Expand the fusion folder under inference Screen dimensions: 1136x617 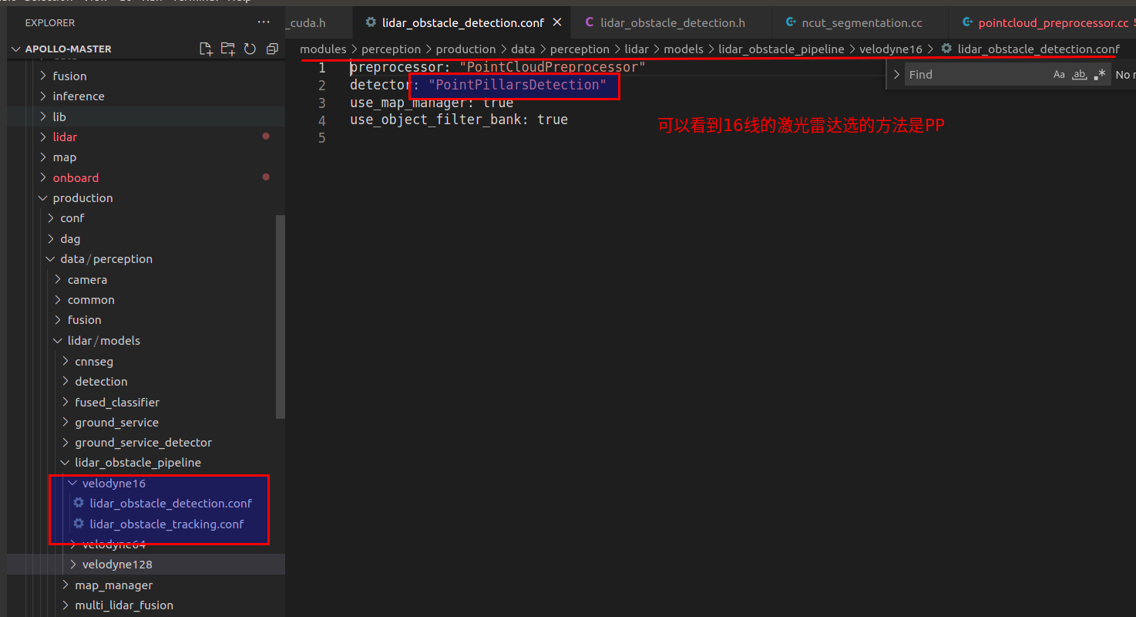[x=146, y=76]
